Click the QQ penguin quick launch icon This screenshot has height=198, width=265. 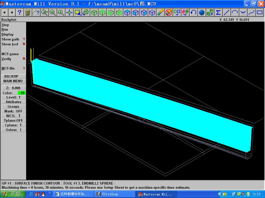point(43,194)
